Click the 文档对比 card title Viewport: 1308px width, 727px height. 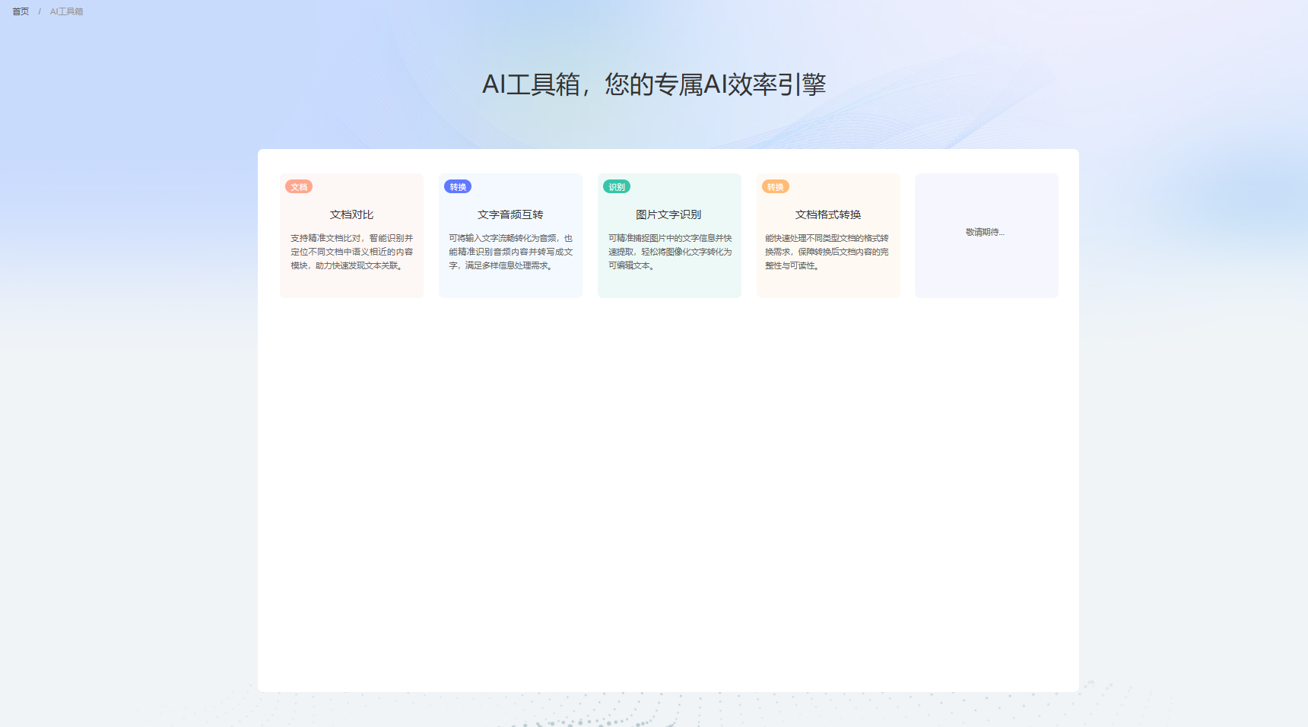pyautogui.click(x=351, y=214)
